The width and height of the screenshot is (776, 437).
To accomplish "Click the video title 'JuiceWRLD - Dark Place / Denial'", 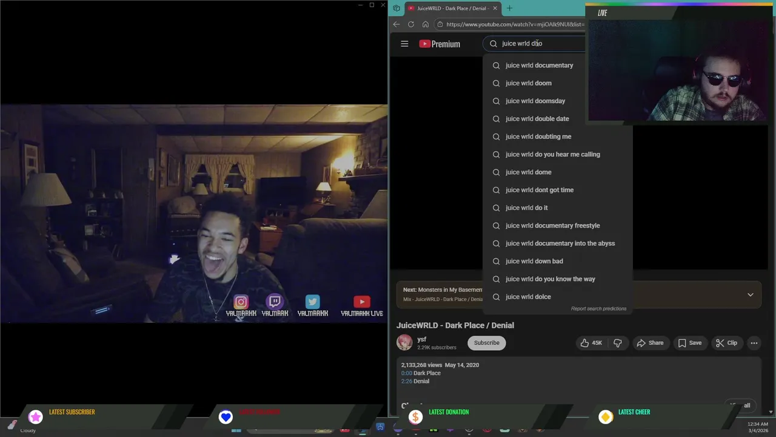I will coord(455,325).
